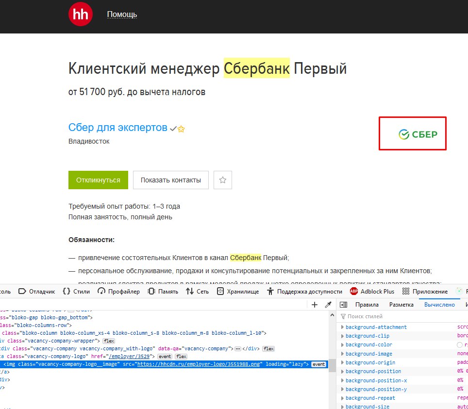Open the /employer/3529 href link in markup
Viewport: 468px width, 409px height.
coord(129,356)
